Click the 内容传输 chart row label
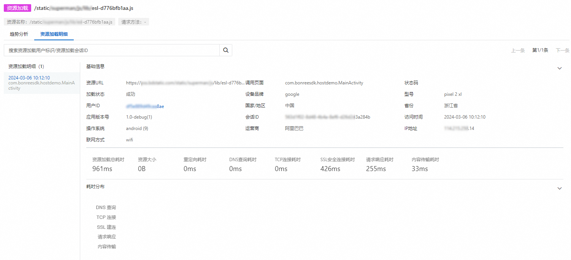Screen dimensions: 571x260 [x=107, y=247]
